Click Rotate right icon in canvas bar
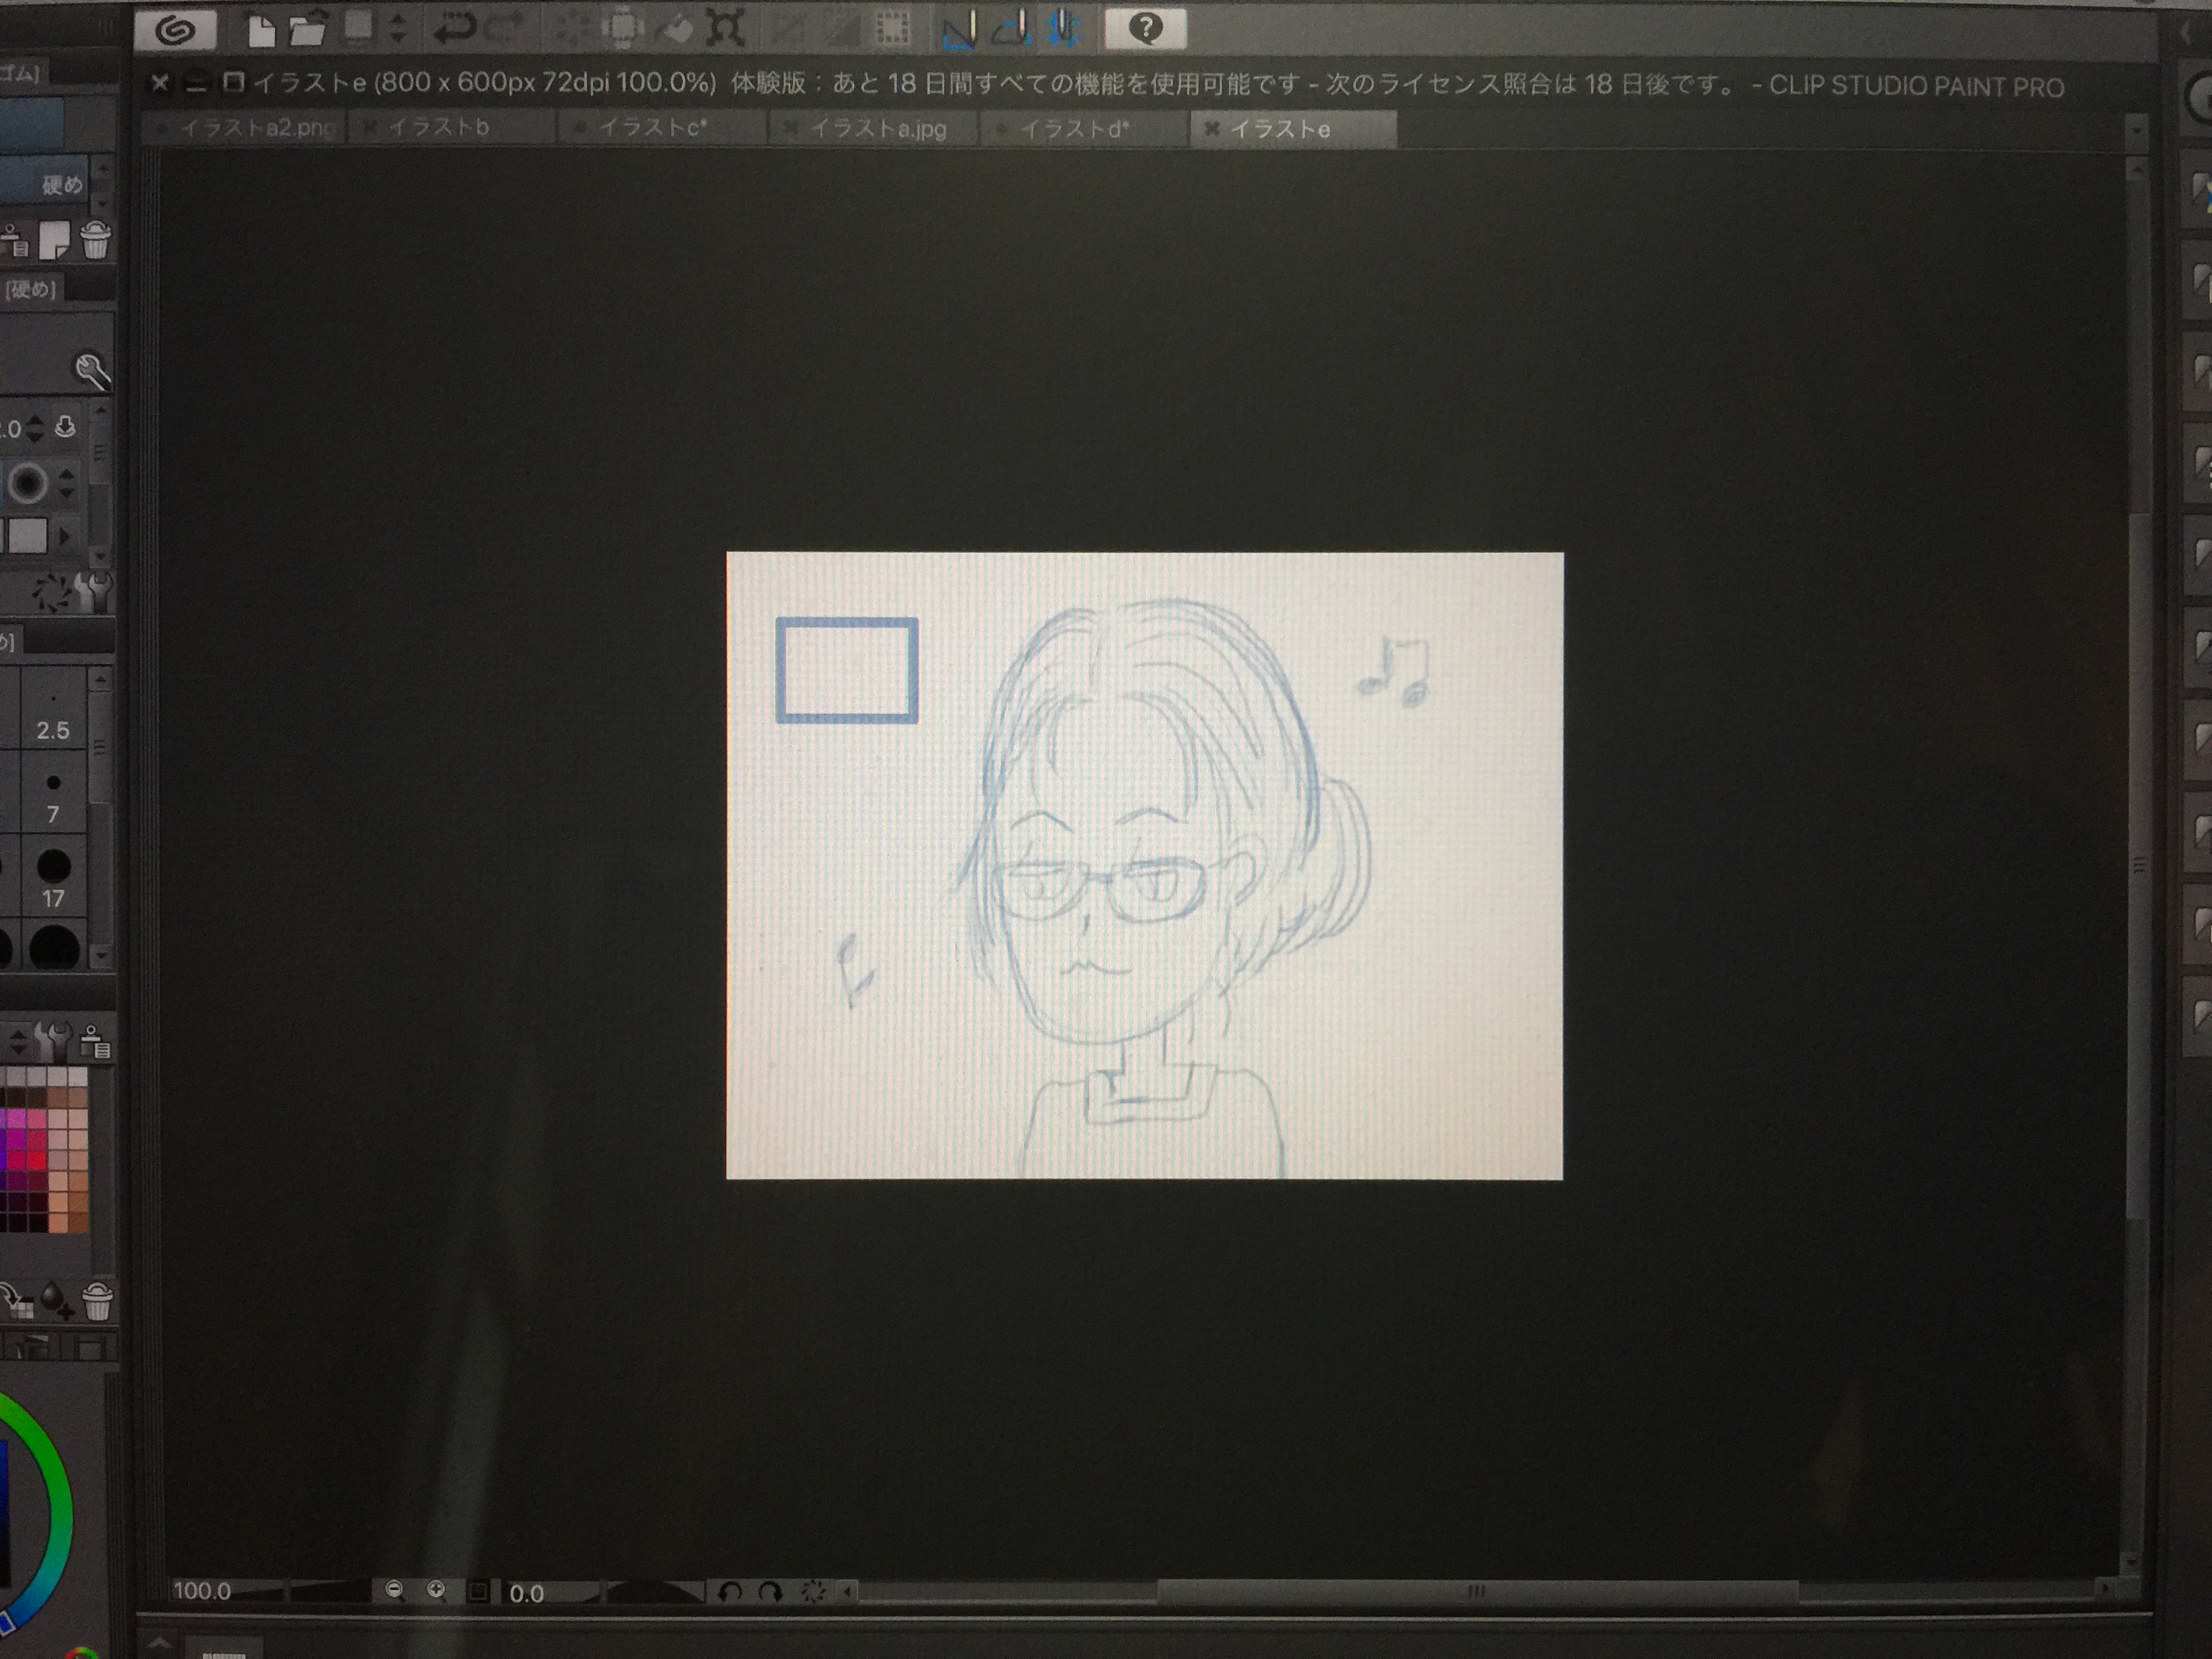 click(x=770, y=1591)
